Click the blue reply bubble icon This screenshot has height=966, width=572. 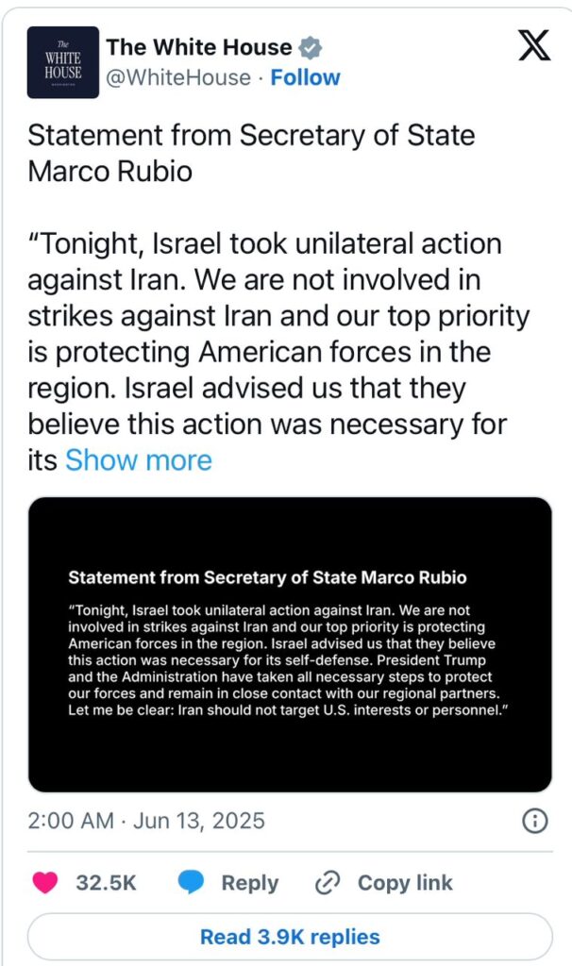(191, 882)
